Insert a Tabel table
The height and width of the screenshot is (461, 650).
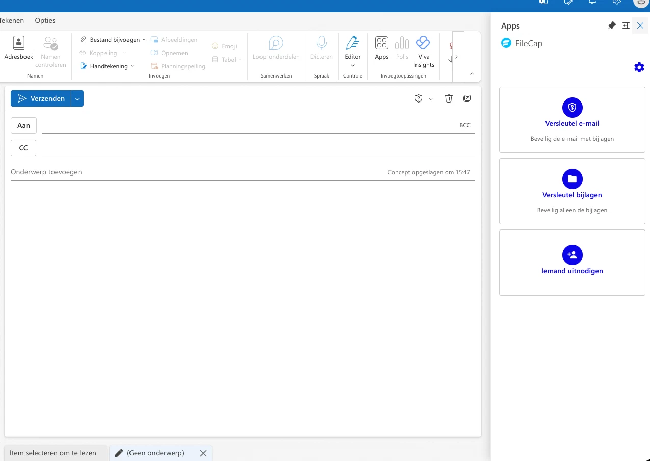[224, 60]
